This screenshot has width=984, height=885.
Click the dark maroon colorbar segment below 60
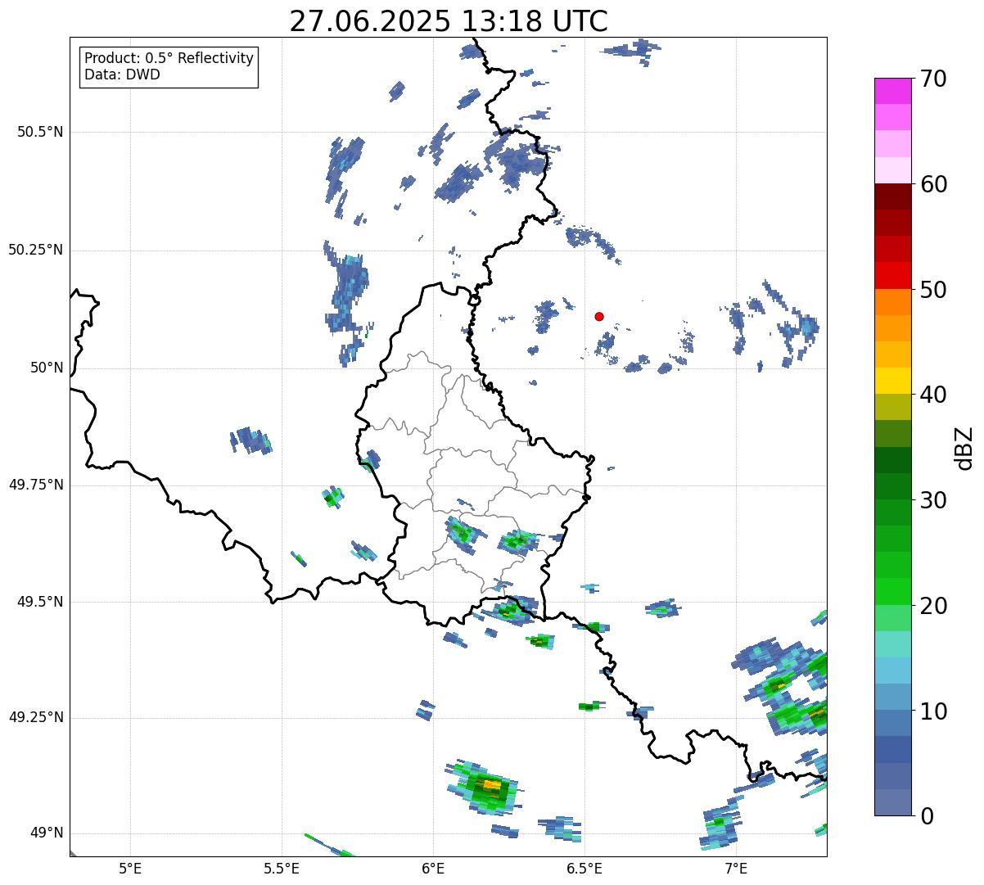[893, 196]
